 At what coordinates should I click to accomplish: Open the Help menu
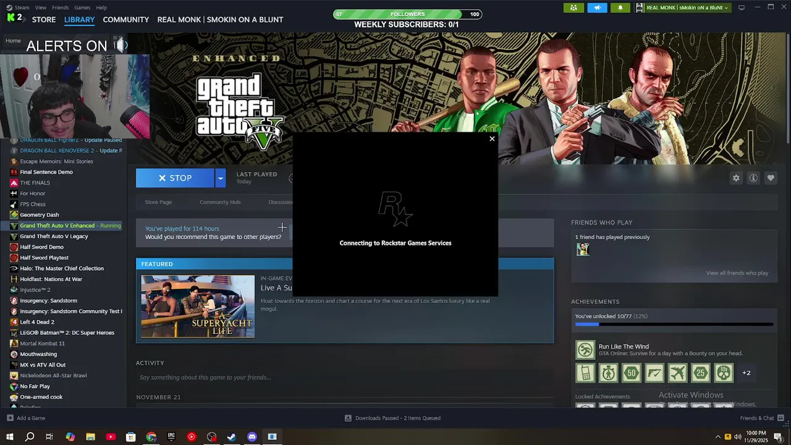[x=101, y=7]
